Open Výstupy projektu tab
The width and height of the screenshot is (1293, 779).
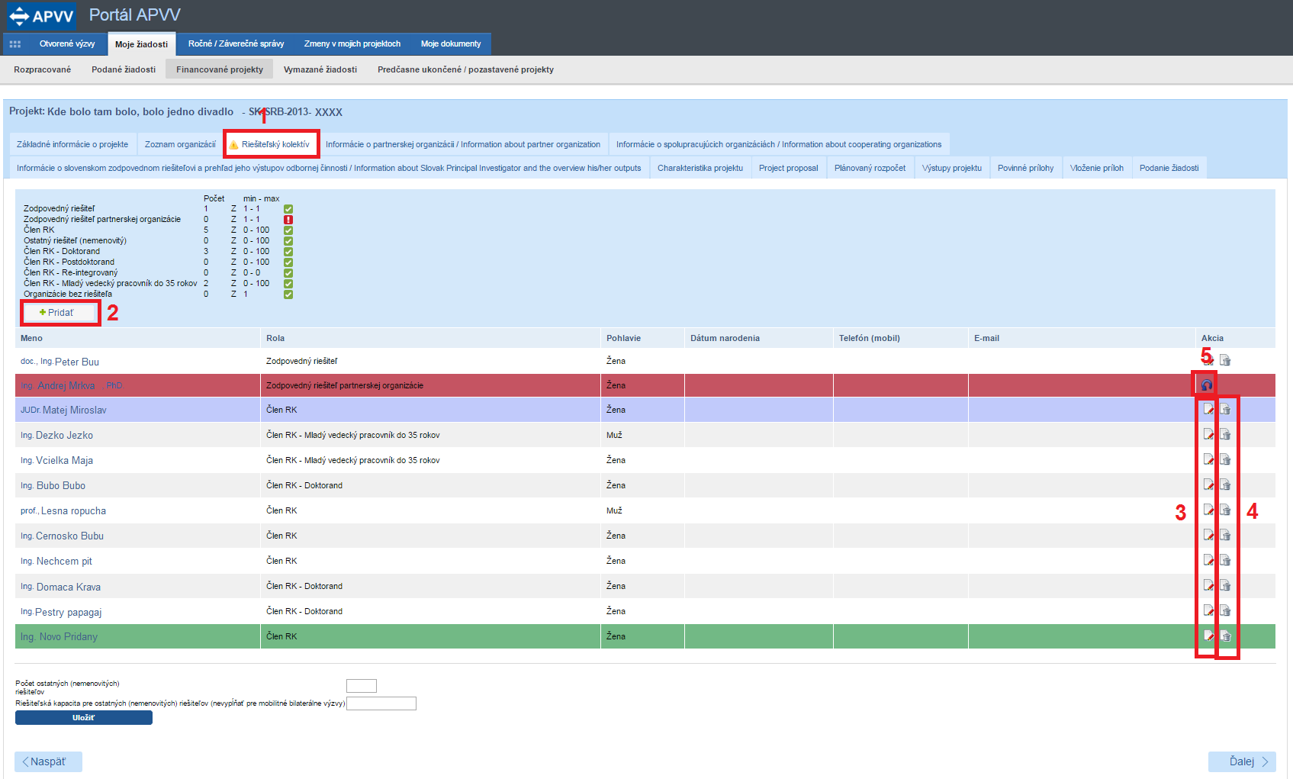951,168
